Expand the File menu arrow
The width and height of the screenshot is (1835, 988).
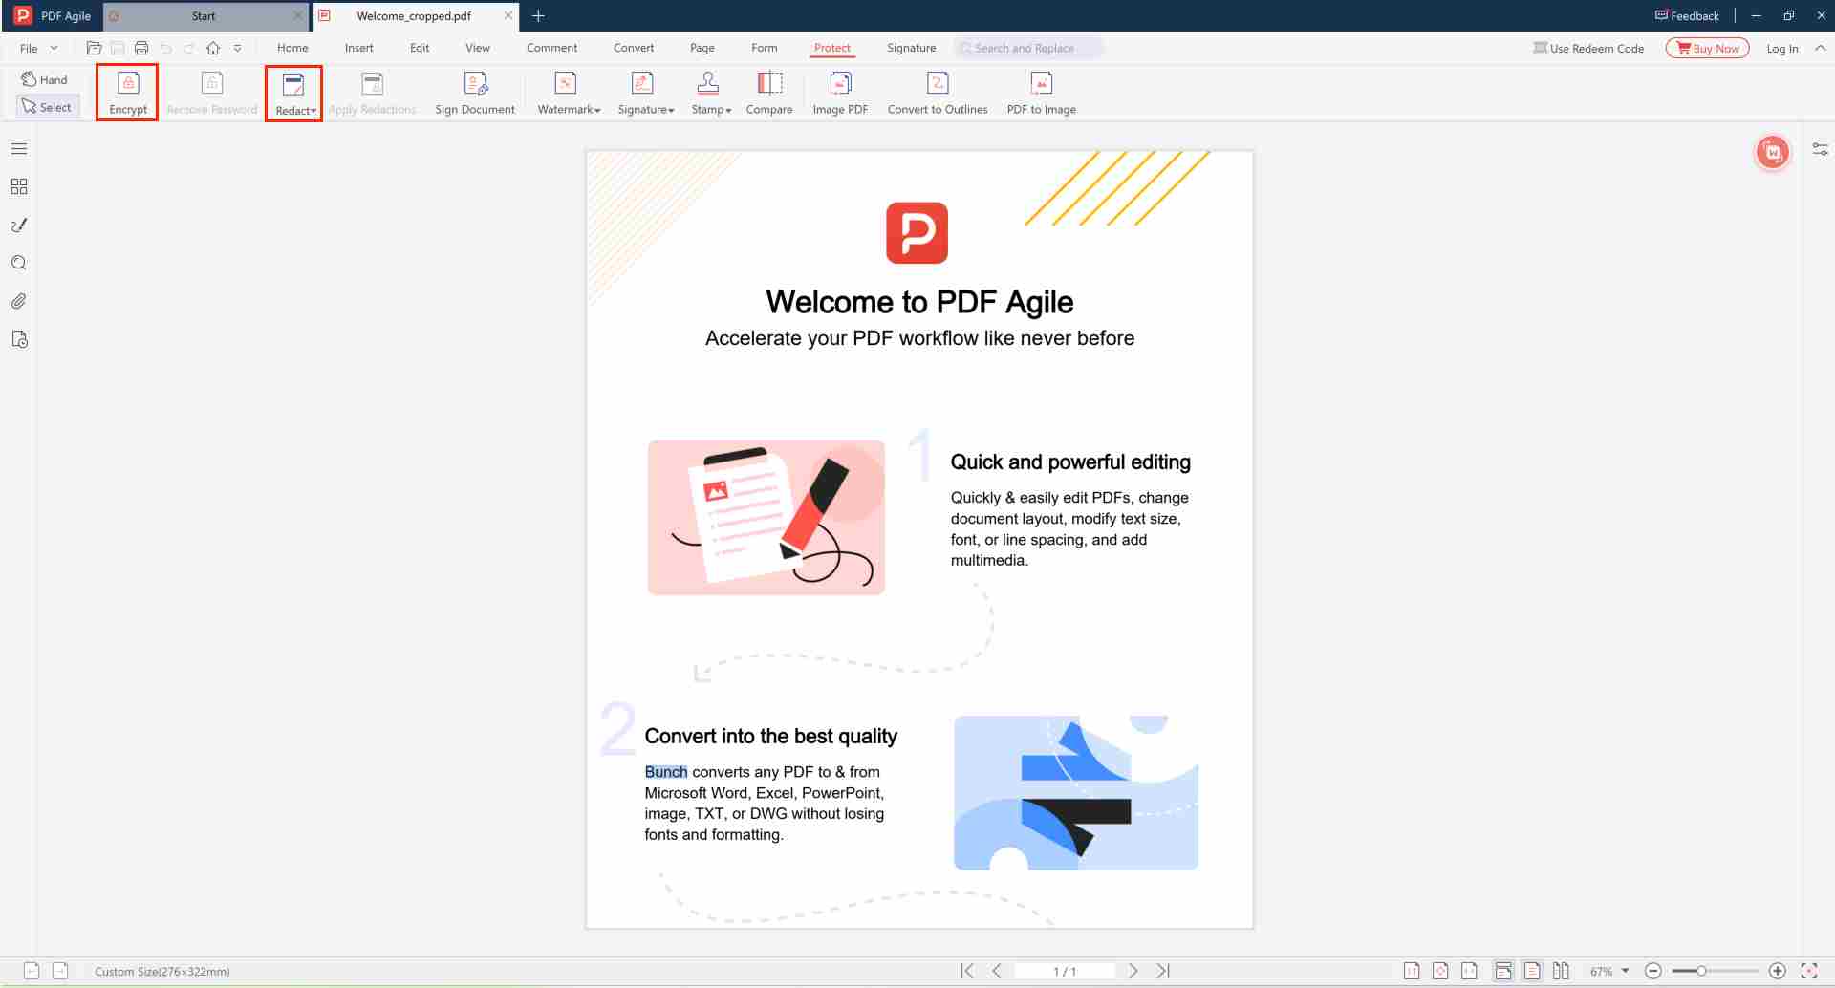click(x=54, y=48)
